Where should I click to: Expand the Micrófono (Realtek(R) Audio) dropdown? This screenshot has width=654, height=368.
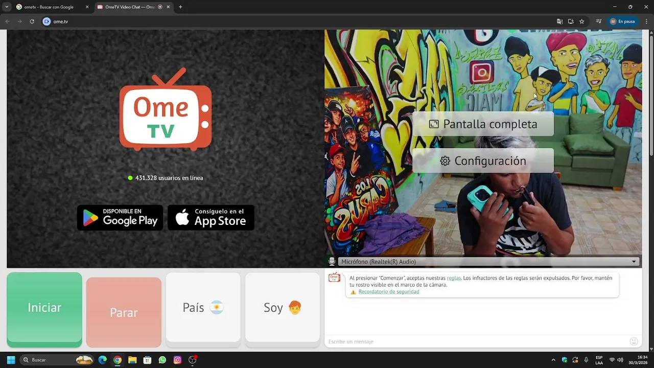[489, 262]
